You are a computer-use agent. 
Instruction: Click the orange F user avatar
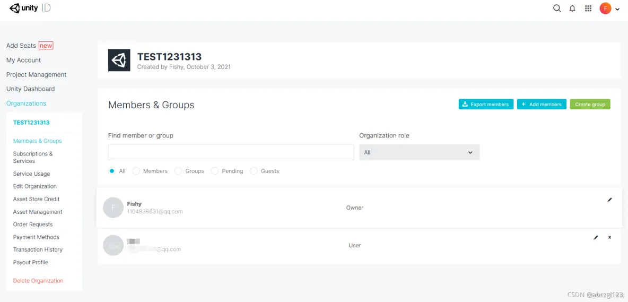[605, 8]
